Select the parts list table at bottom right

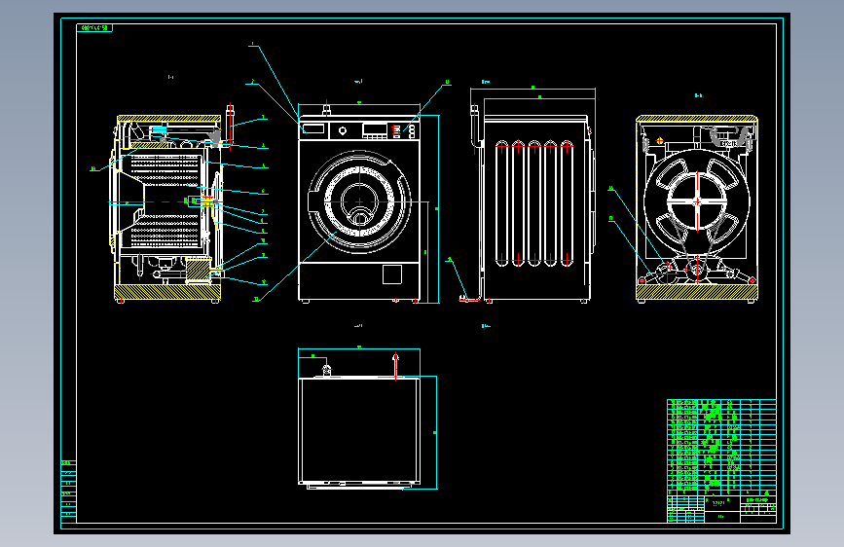721,447
